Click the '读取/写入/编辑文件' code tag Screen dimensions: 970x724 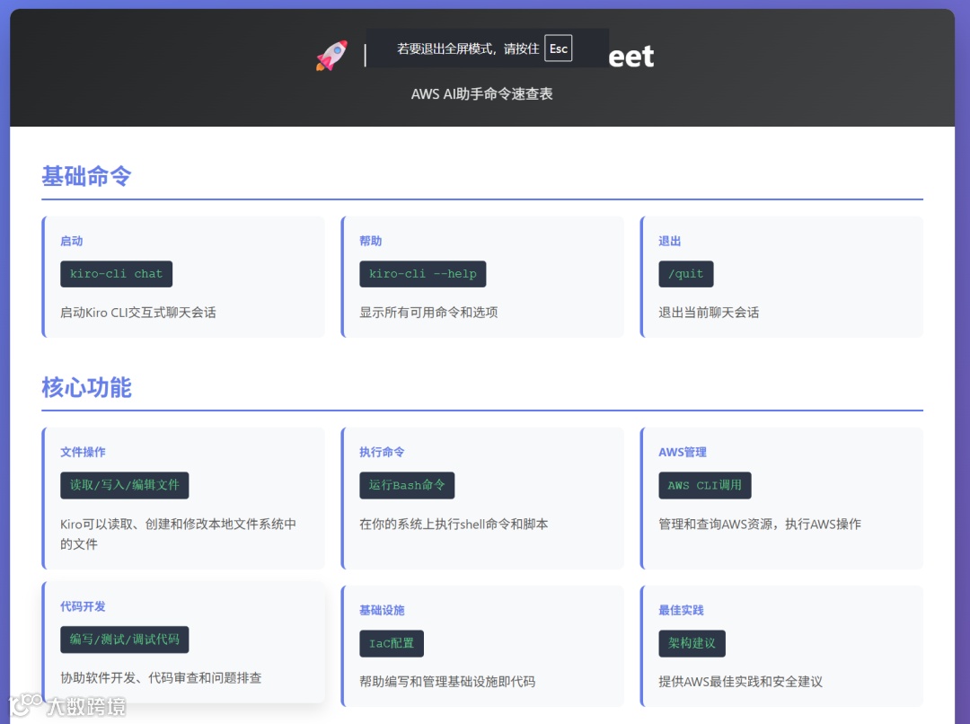[x=124, y=485]
